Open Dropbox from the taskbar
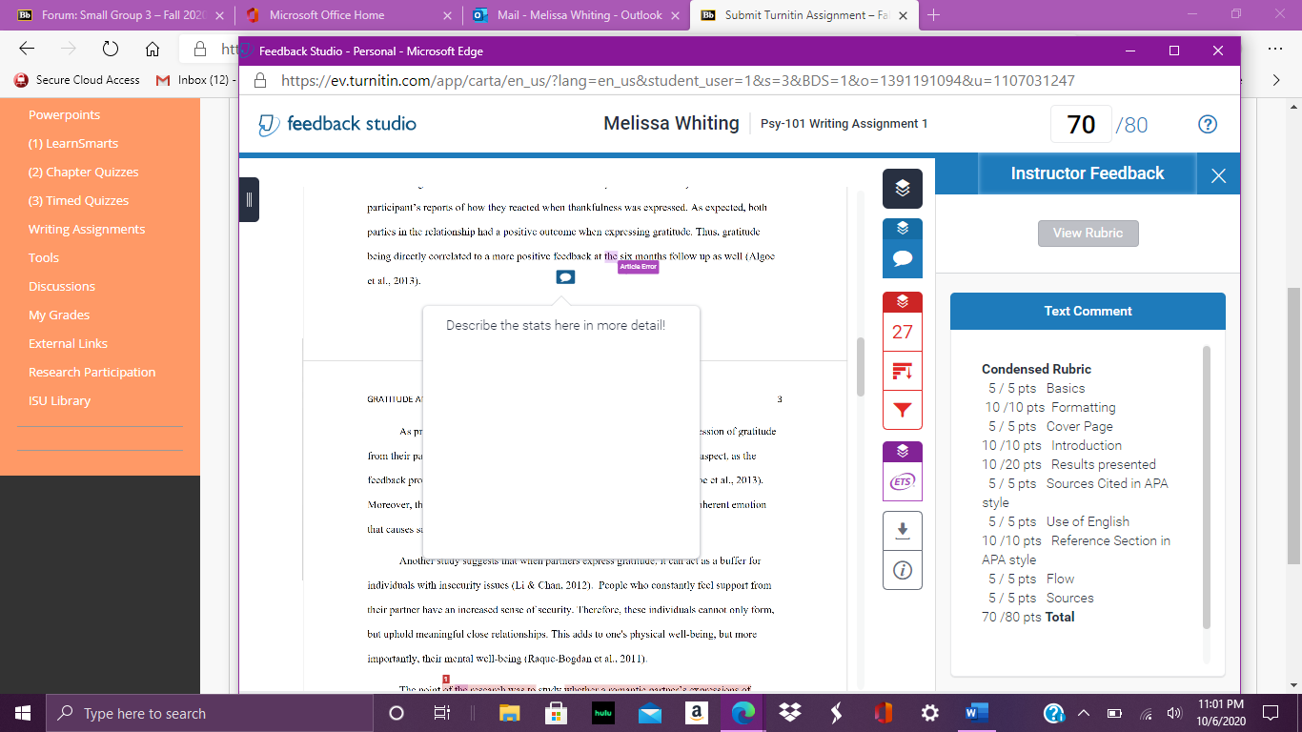 coord(789,713)
